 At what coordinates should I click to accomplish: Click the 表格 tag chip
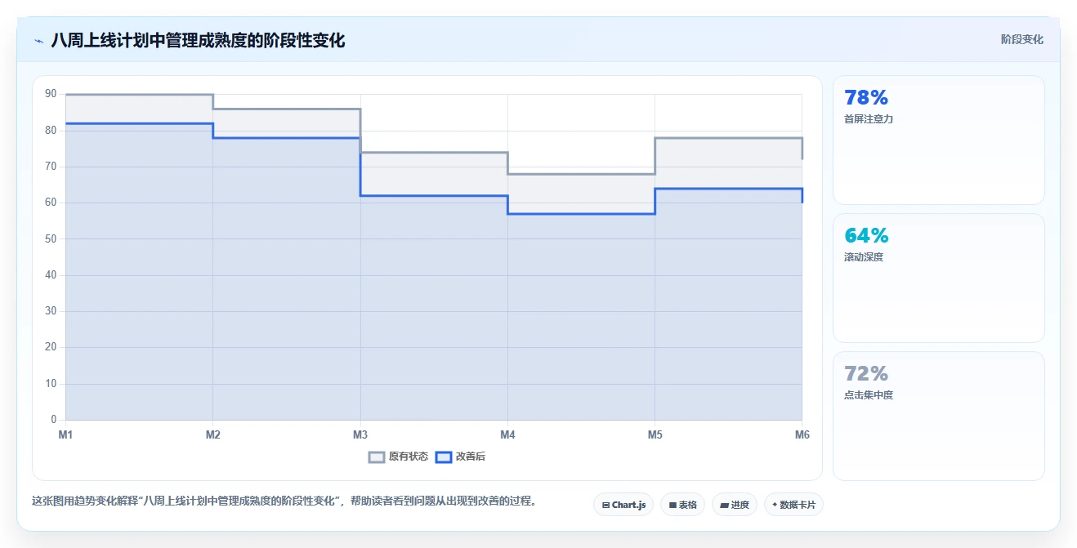[682, 505]
